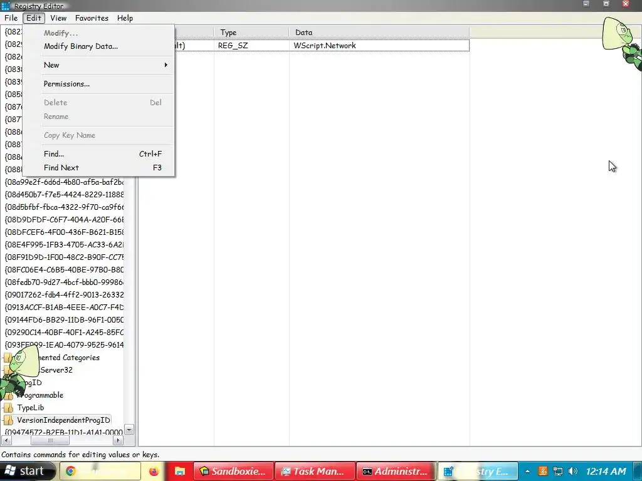Open the volume speaker tray icon
Screen dimensions: 642x481
(x=573, y=471)
